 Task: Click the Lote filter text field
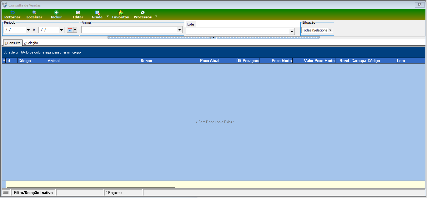tap(238, 31)
